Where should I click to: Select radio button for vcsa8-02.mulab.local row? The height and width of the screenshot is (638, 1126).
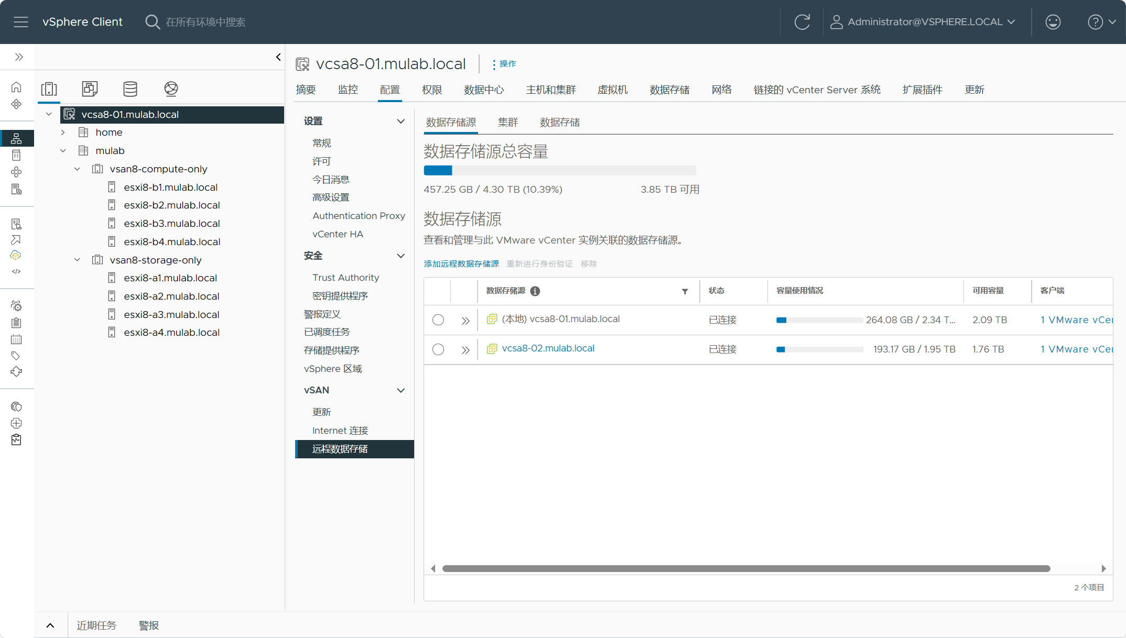[x=438, y=349]
